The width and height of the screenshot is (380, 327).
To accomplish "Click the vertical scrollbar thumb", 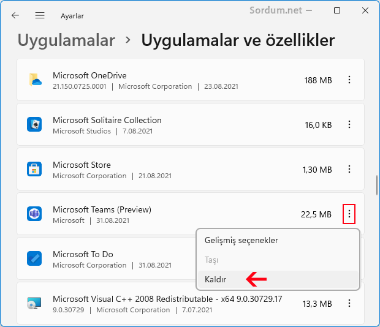I will tap(376, 185).
